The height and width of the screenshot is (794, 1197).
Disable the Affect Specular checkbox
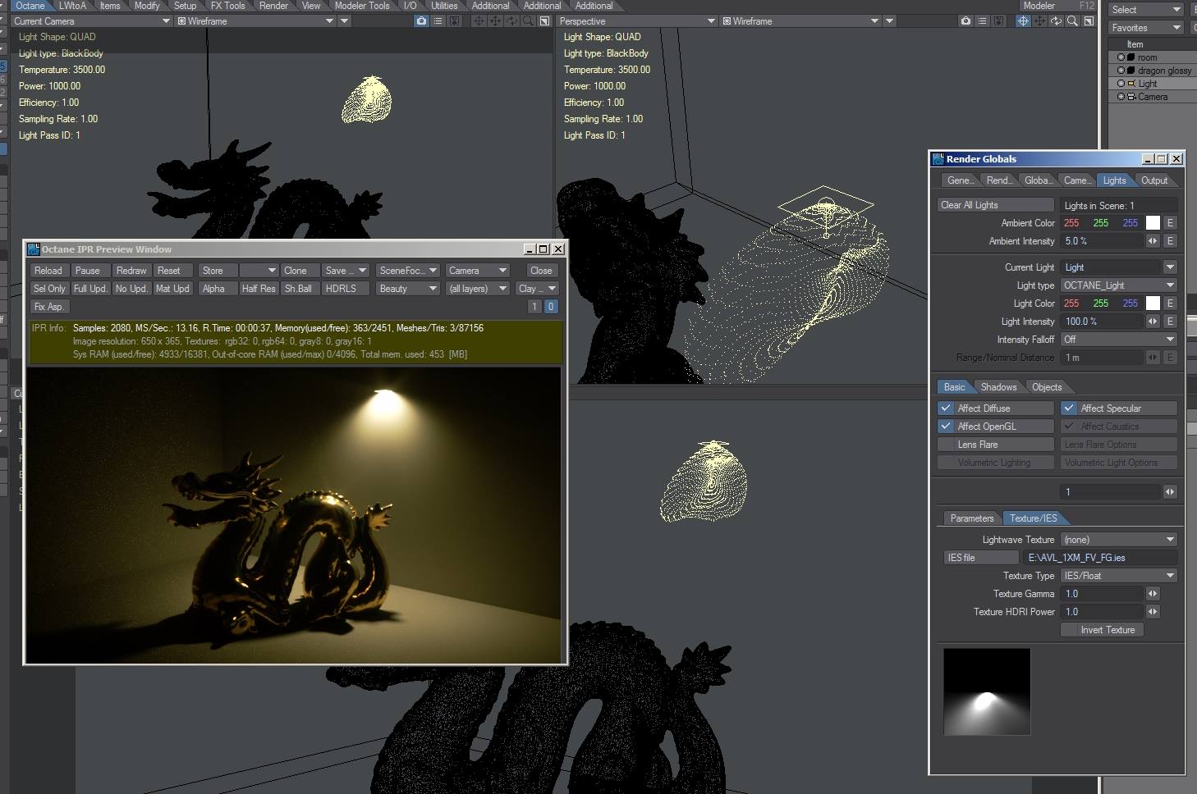point(1069,408)
